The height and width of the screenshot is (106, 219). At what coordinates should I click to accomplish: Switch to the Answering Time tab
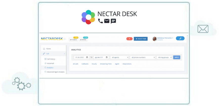tap(106, 64)
